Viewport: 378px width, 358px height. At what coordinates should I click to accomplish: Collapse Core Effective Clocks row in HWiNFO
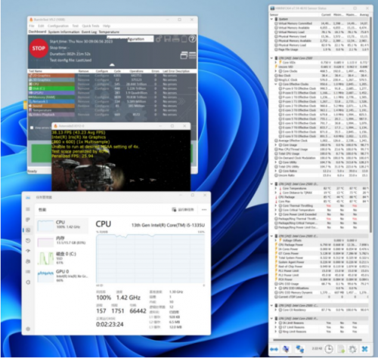point(276,84)
